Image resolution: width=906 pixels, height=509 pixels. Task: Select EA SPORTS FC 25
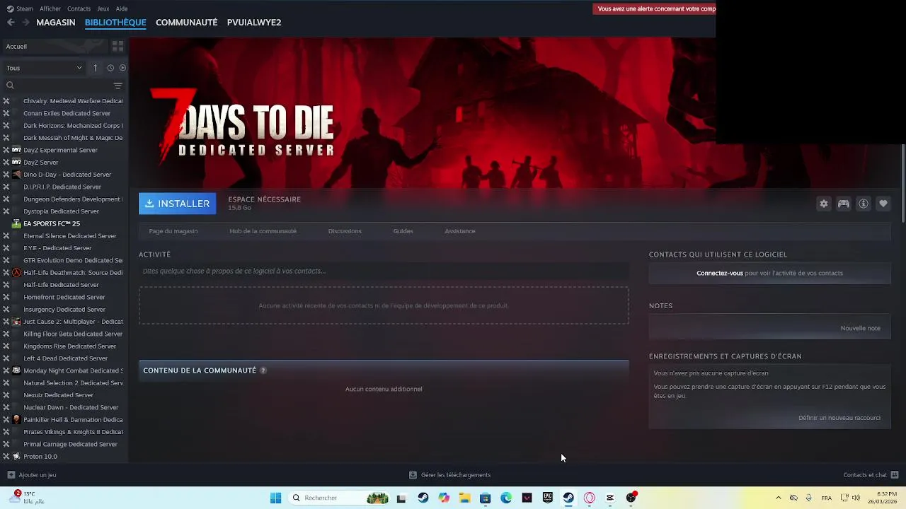coord(52,223)
